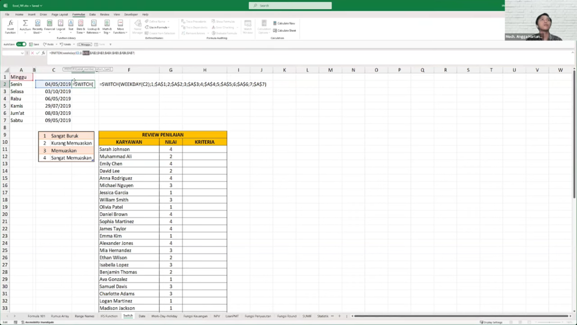Click Remove Arrows
The image size is (577, 325).
pyautogui.click(x=194, y=33)
